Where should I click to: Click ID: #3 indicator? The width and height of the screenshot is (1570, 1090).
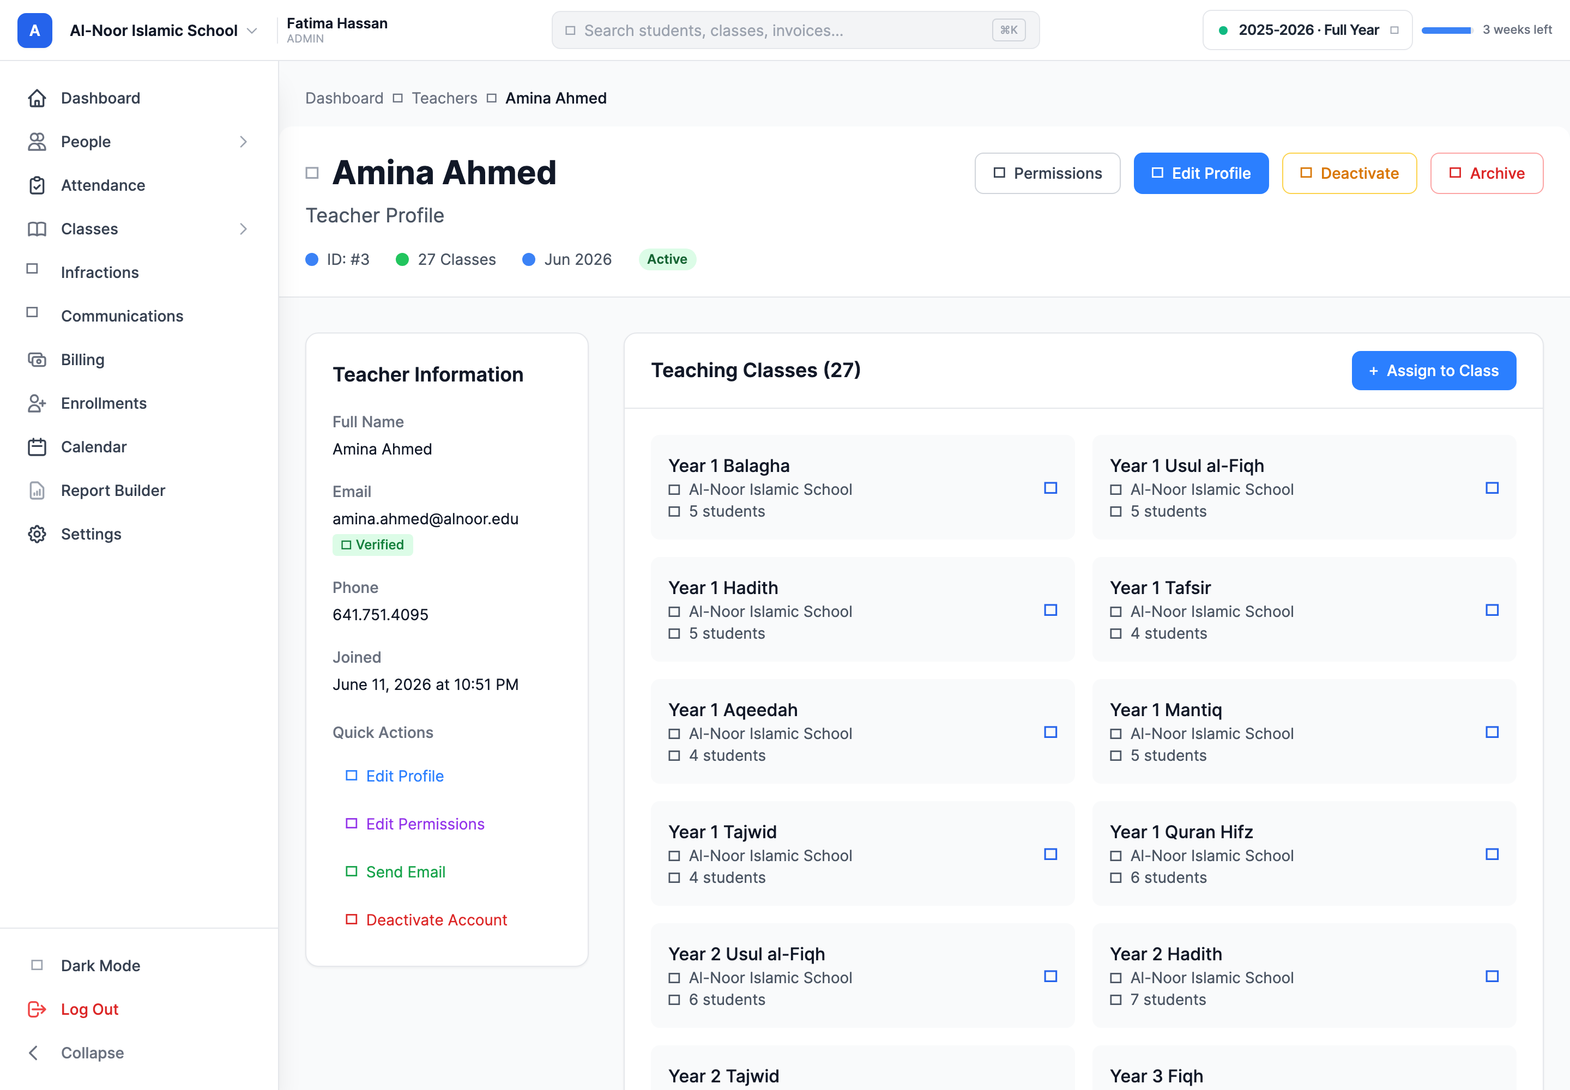(337, 259)
